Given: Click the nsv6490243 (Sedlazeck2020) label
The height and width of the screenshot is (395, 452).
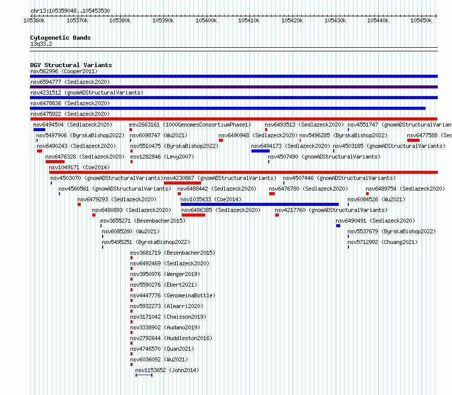Looking at the screenshot, I should tap(76, 146).
